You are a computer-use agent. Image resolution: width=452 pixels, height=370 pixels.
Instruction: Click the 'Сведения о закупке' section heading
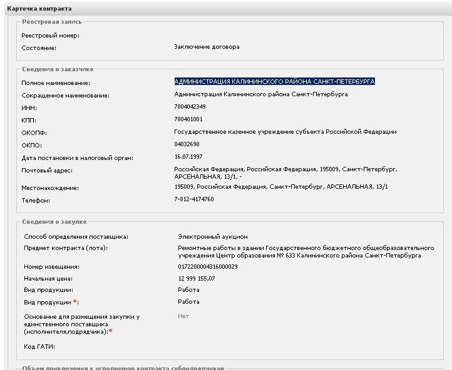[54, 222]
